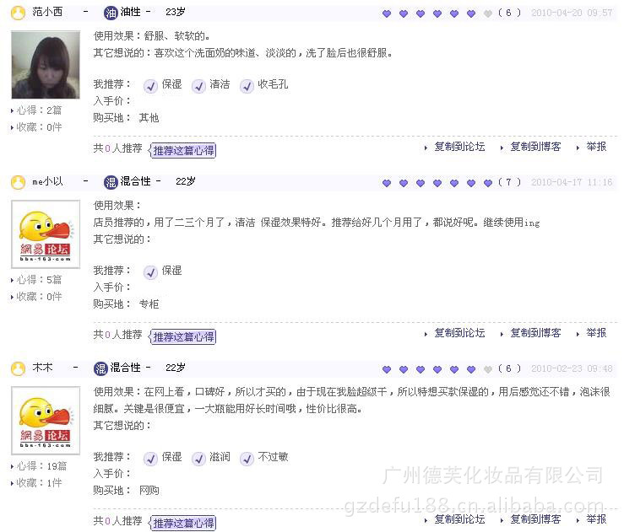
Task: Expand the 心得：2篇 arrow under 范小西
Action: 13,110
